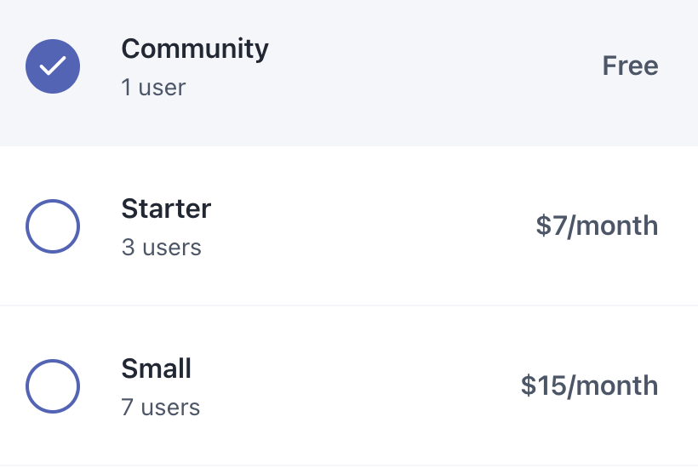Viewport: 698px width, 468px height.
Task: Choose the Small plan row
Action: click(349, 385)
